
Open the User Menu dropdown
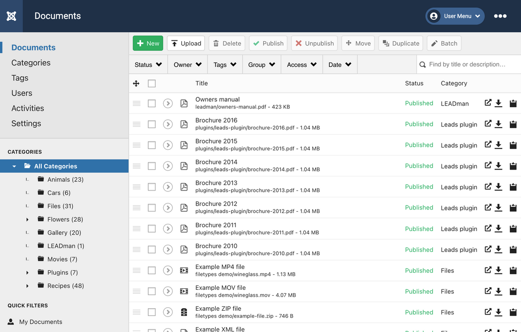pyautogui.click(x=455, y=16)
